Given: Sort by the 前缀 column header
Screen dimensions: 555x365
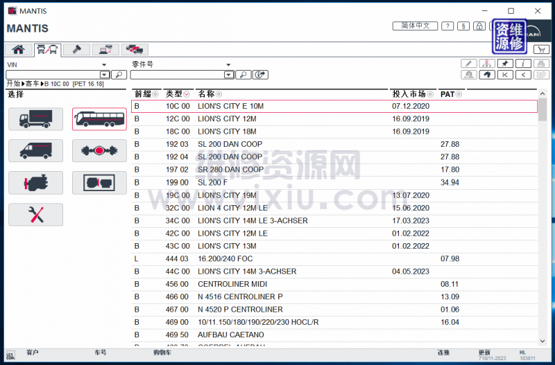Looking at the screenshot, I should pos(146,94).
